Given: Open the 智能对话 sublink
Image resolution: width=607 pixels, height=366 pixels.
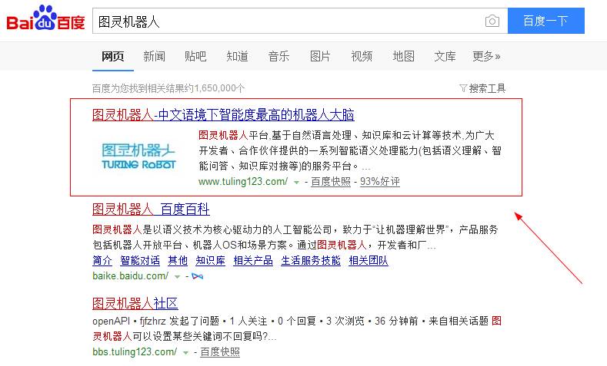Looking at the screenshot, I should pyautogui.click(x=140, y=261).
